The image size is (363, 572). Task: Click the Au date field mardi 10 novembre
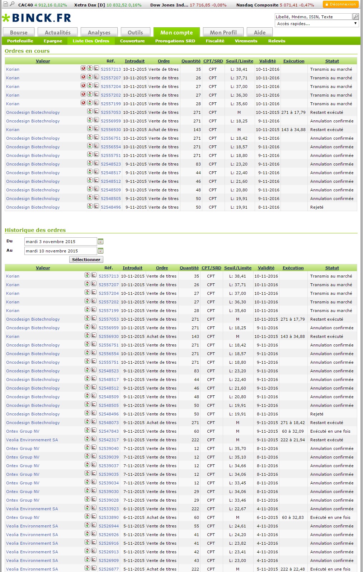(x=61, y=251)
